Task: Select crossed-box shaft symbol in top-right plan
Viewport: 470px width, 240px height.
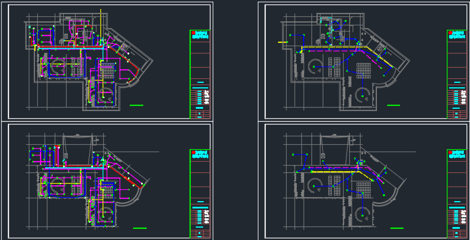Action: (323, 36)
